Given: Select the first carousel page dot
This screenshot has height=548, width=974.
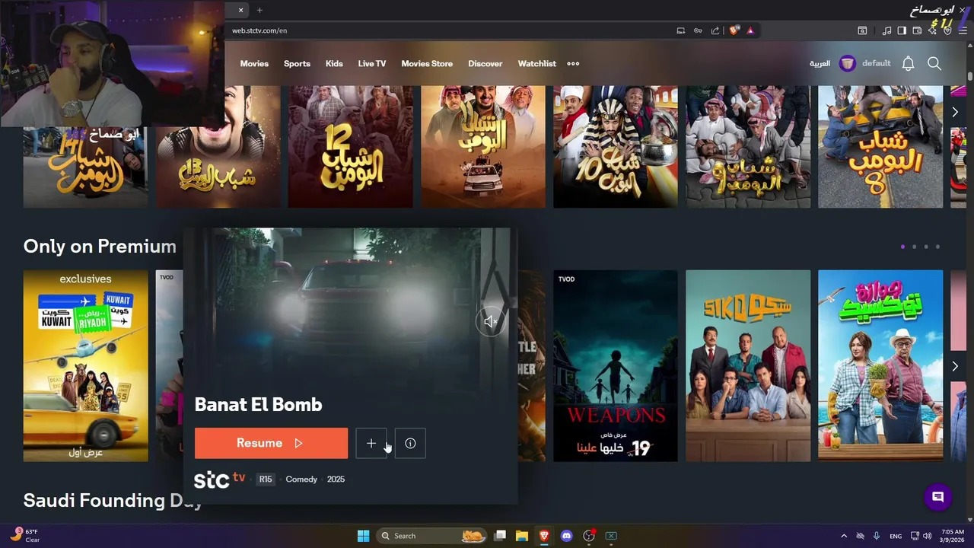Looking at the screenshot, I should coord(902,247).
